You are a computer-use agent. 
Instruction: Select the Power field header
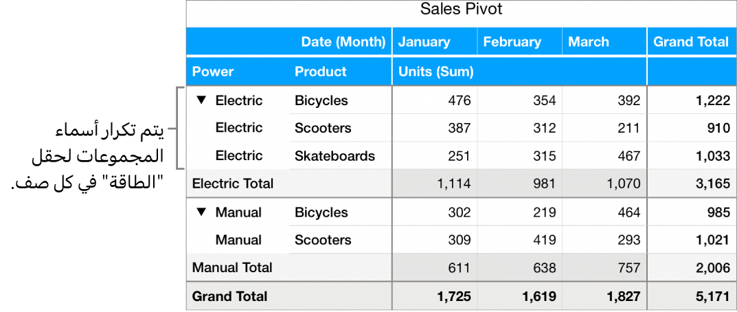click(213, 71)
